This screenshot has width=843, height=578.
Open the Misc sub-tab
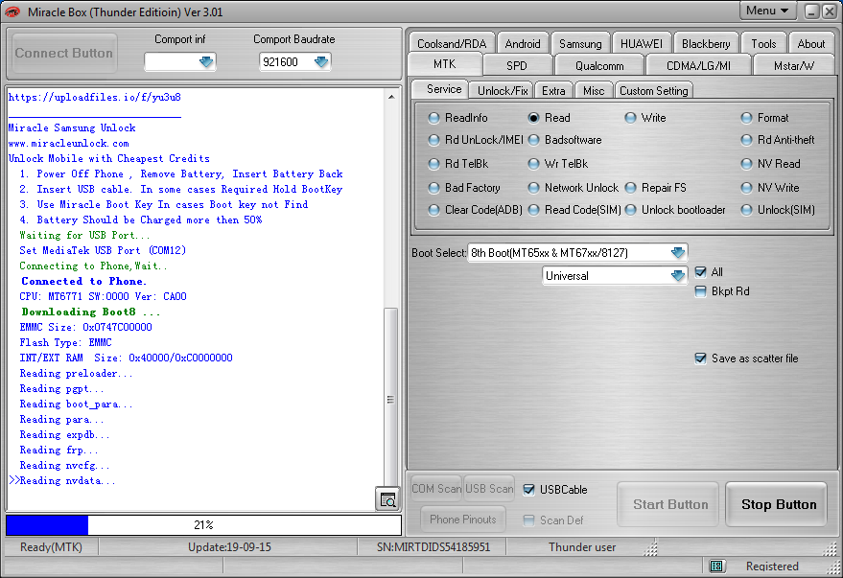pyautogui.click(x=594, y=91)
